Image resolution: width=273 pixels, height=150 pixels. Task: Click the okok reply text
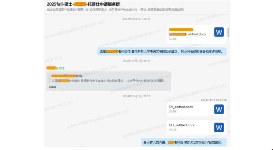52,87
